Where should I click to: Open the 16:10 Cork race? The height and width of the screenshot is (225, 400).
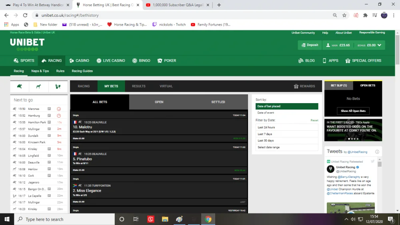[x=39, y=175]
